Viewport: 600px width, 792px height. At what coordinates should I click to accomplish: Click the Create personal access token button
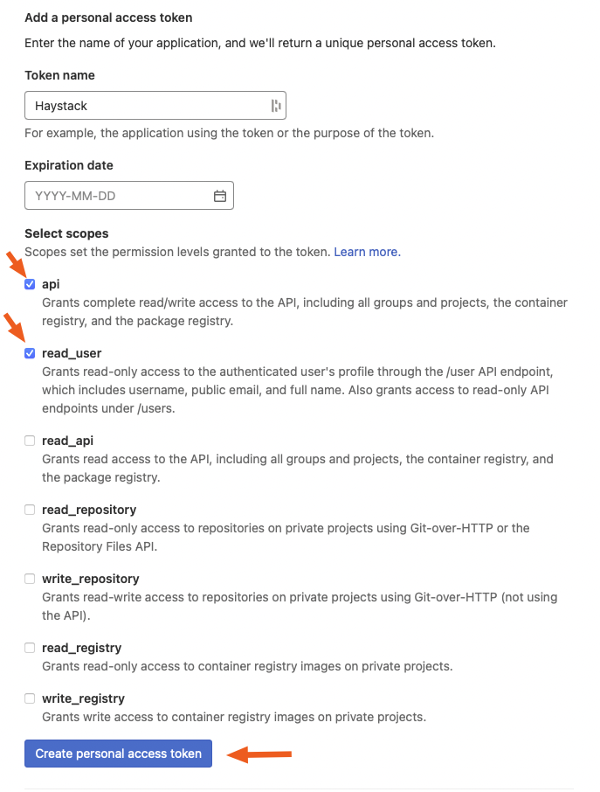click(x=119, y=754)
